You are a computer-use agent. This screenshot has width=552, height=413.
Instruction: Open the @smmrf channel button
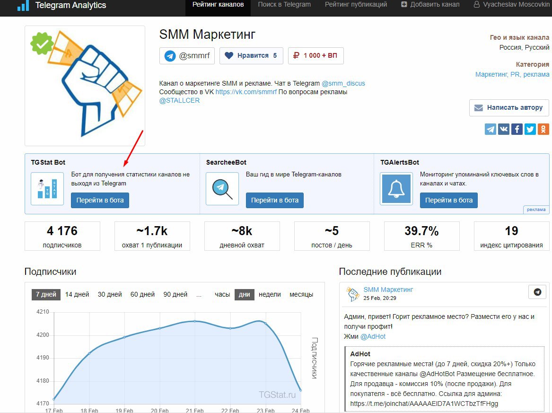click(187, 56)
